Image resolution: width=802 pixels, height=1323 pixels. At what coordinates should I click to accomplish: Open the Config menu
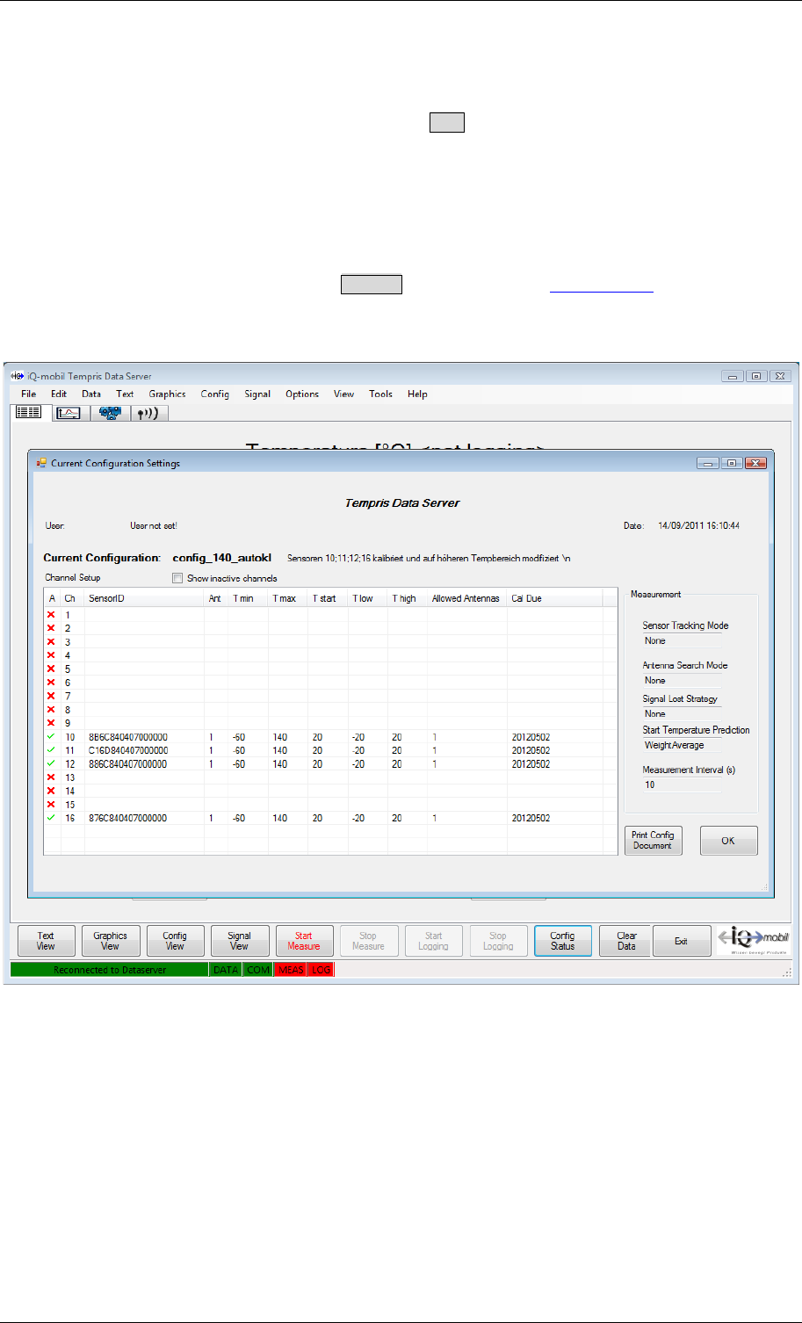(x=215, y=394)
